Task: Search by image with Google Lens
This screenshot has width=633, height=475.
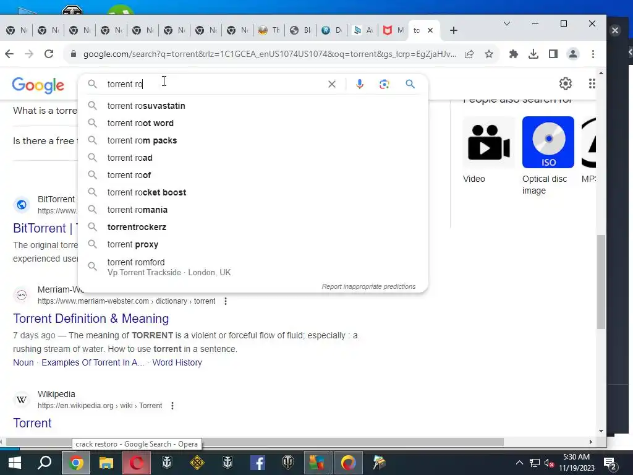Action: point(384,84)
